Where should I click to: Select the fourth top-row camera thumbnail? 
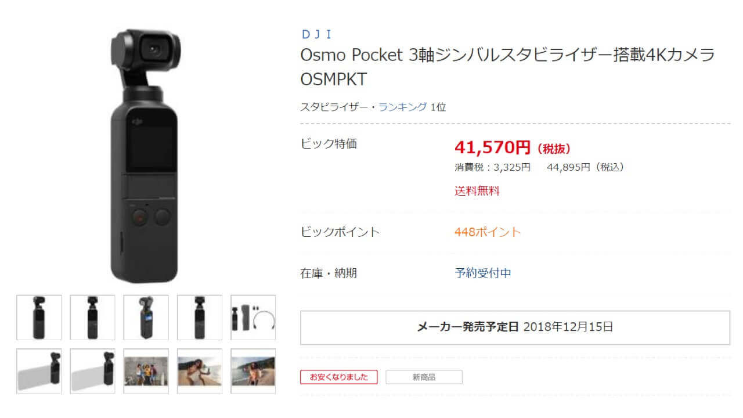[200, 317]
